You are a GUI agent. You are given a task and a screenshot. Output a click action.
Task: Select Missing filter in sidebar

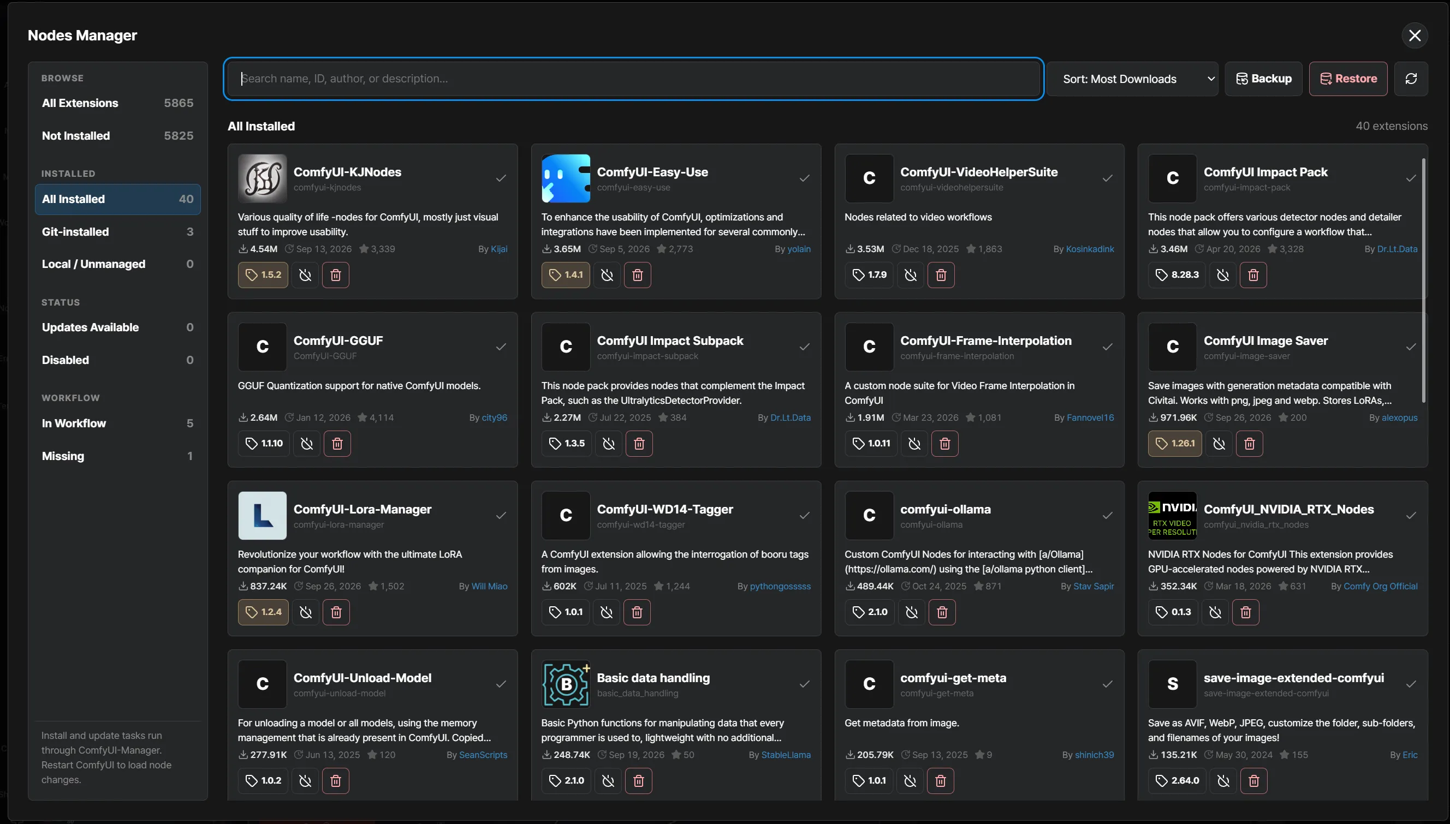[118, 456]
